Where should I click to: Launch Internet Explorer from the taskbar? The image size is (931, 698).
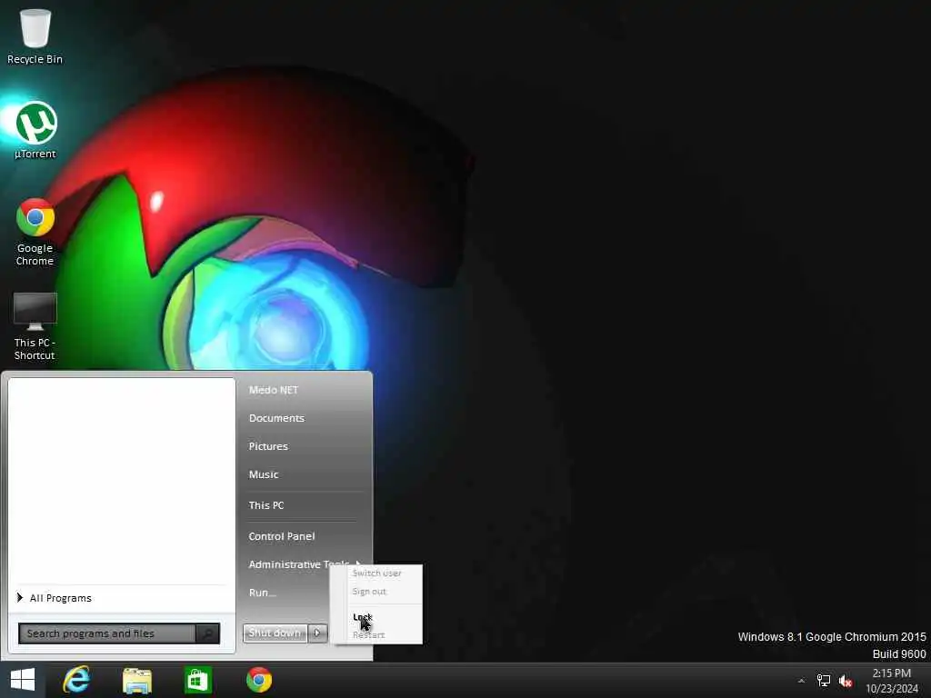coord(76,680)
